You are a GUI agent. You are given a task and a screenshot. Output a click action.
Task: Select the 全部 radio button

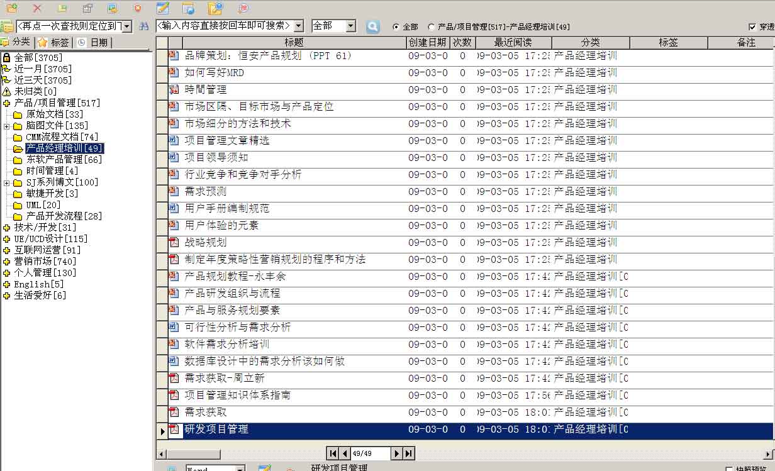click(x=396, y=27)
